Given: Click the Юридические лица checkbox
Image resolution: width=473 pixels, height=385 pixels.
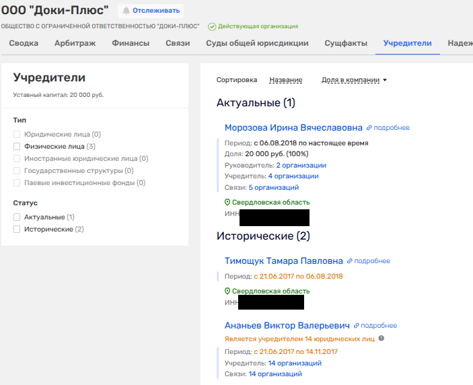Looking at the screenshot, I should pos(17,135).
